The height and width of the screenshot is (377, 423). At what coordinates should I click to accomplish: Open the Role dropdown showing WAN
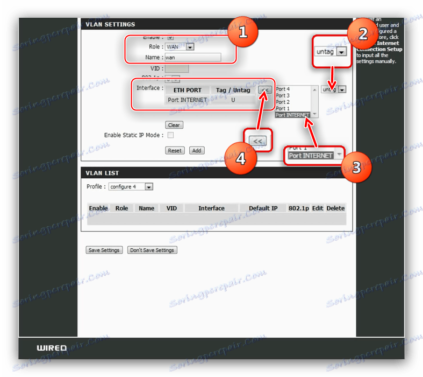tap(180, 47)
